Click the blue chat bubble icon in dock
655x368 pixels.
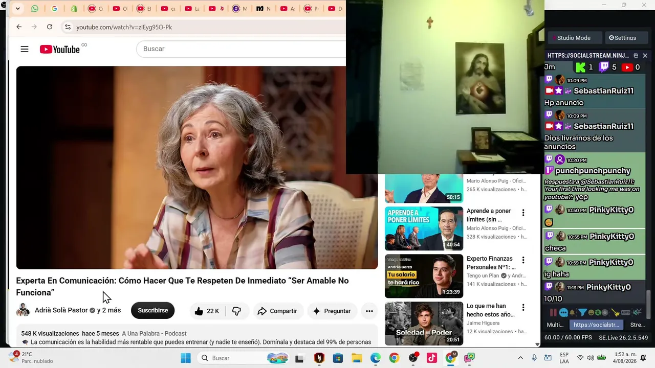pyautogui.click(x=563, y=312)
